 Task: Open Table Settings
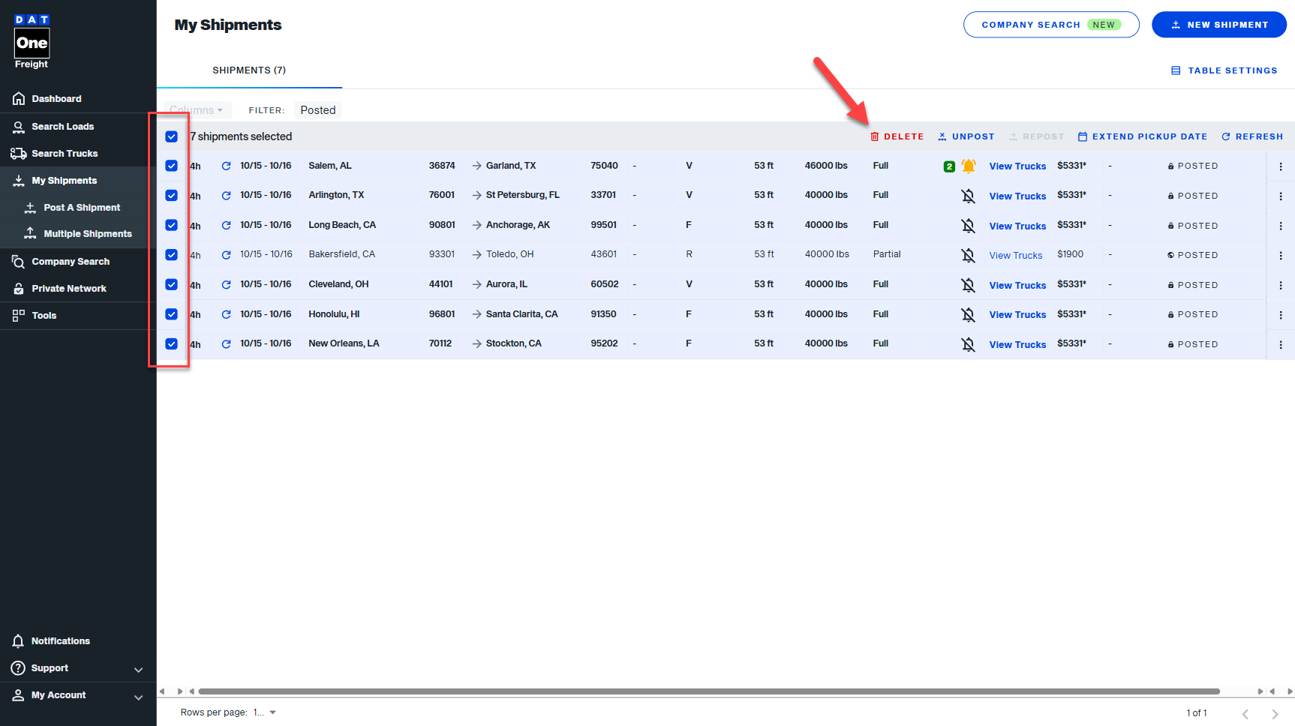[1224, 70]
